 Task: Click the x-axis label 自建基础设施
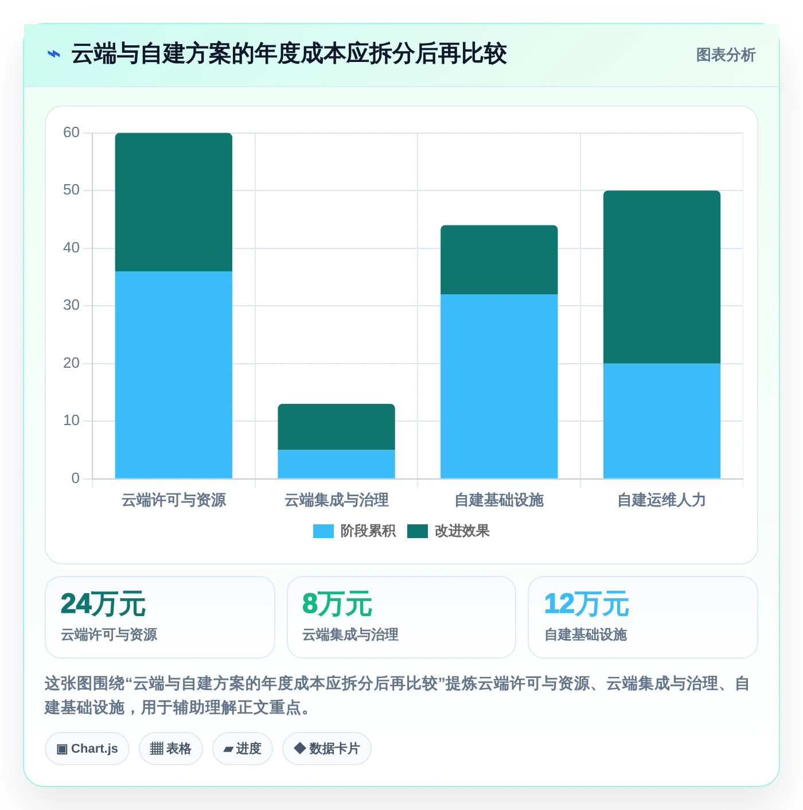(499, 500)
